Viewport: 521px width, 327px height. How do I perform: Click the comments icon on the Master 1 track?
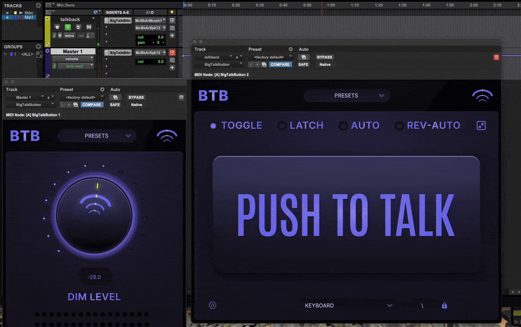(x=172, y=60)
